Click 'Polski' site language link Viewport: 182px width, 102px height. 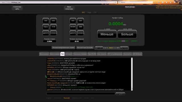click(x=158, y=8)
